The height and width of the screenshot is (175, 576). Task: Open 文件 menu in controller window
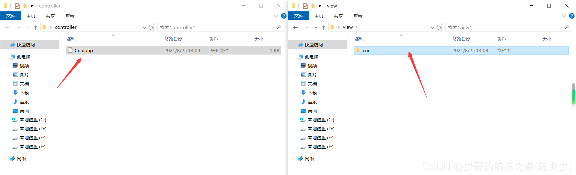click(11, 16)
